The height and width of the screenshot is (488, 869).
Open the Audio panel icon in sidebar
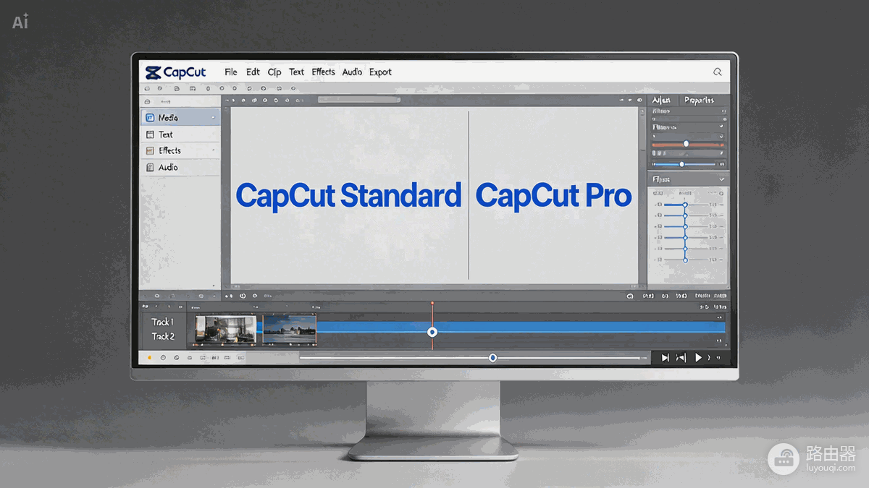[150, 168]
